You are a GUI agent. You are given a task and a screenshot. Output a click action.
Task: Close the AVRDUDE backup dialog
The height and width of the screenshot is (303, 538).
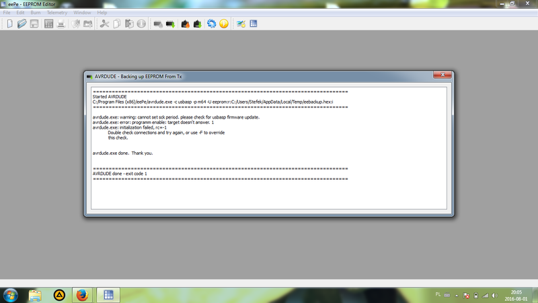[x=443, y=75]
